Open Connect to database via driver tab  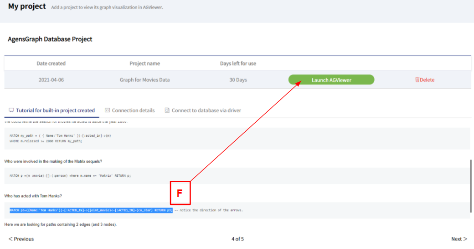203,110
